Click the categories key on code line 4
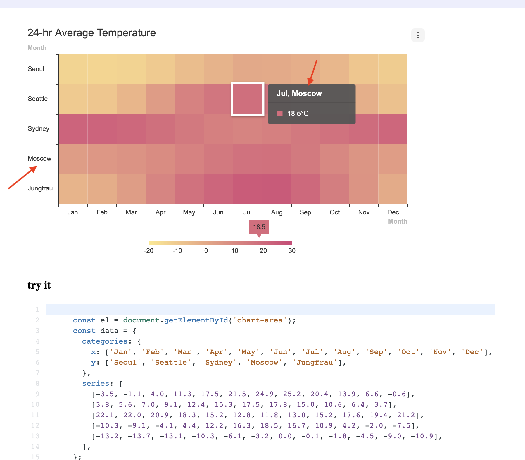The width and height of the screenshot is (525, 460). click(x=104, y=341)
